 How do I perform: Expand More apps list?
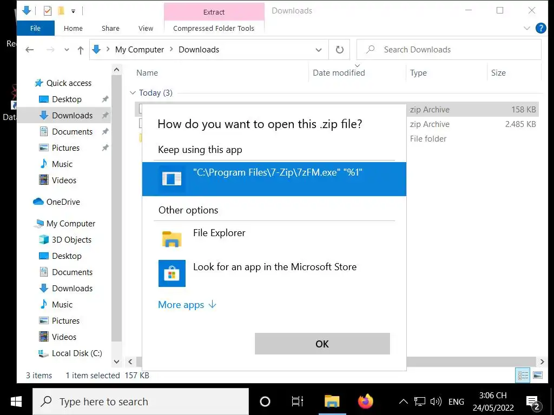point(187,305)
